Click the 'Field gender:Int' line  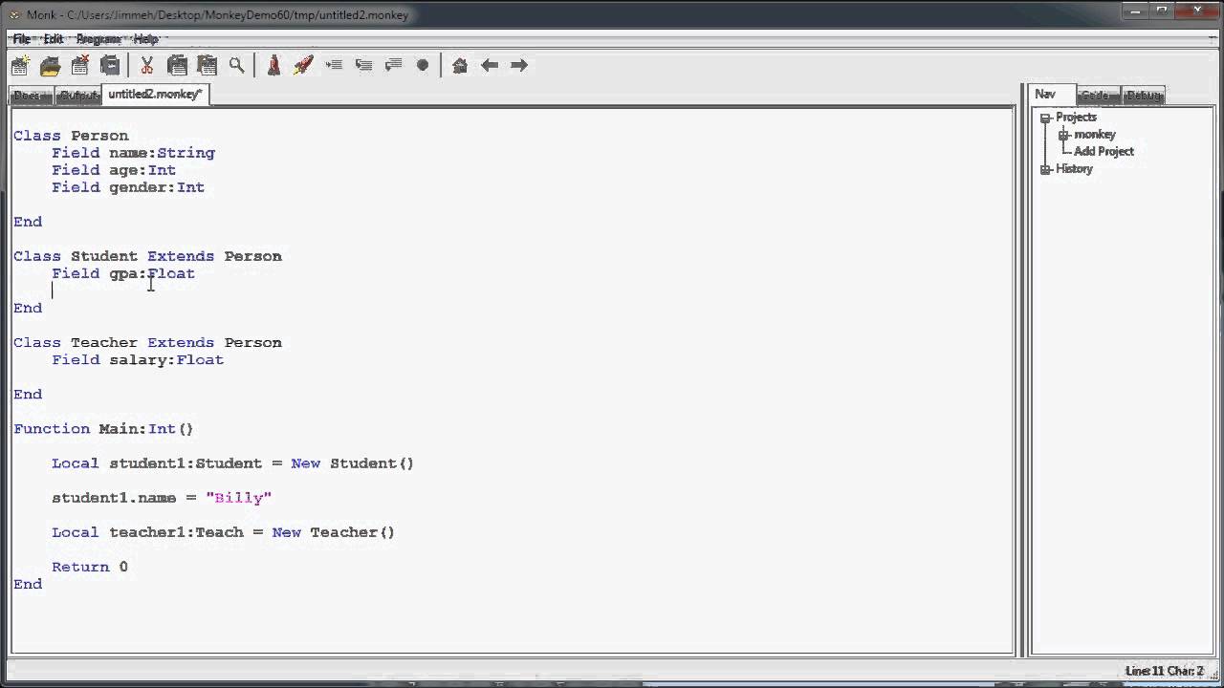pyautogui.click(x=128, y=187)
